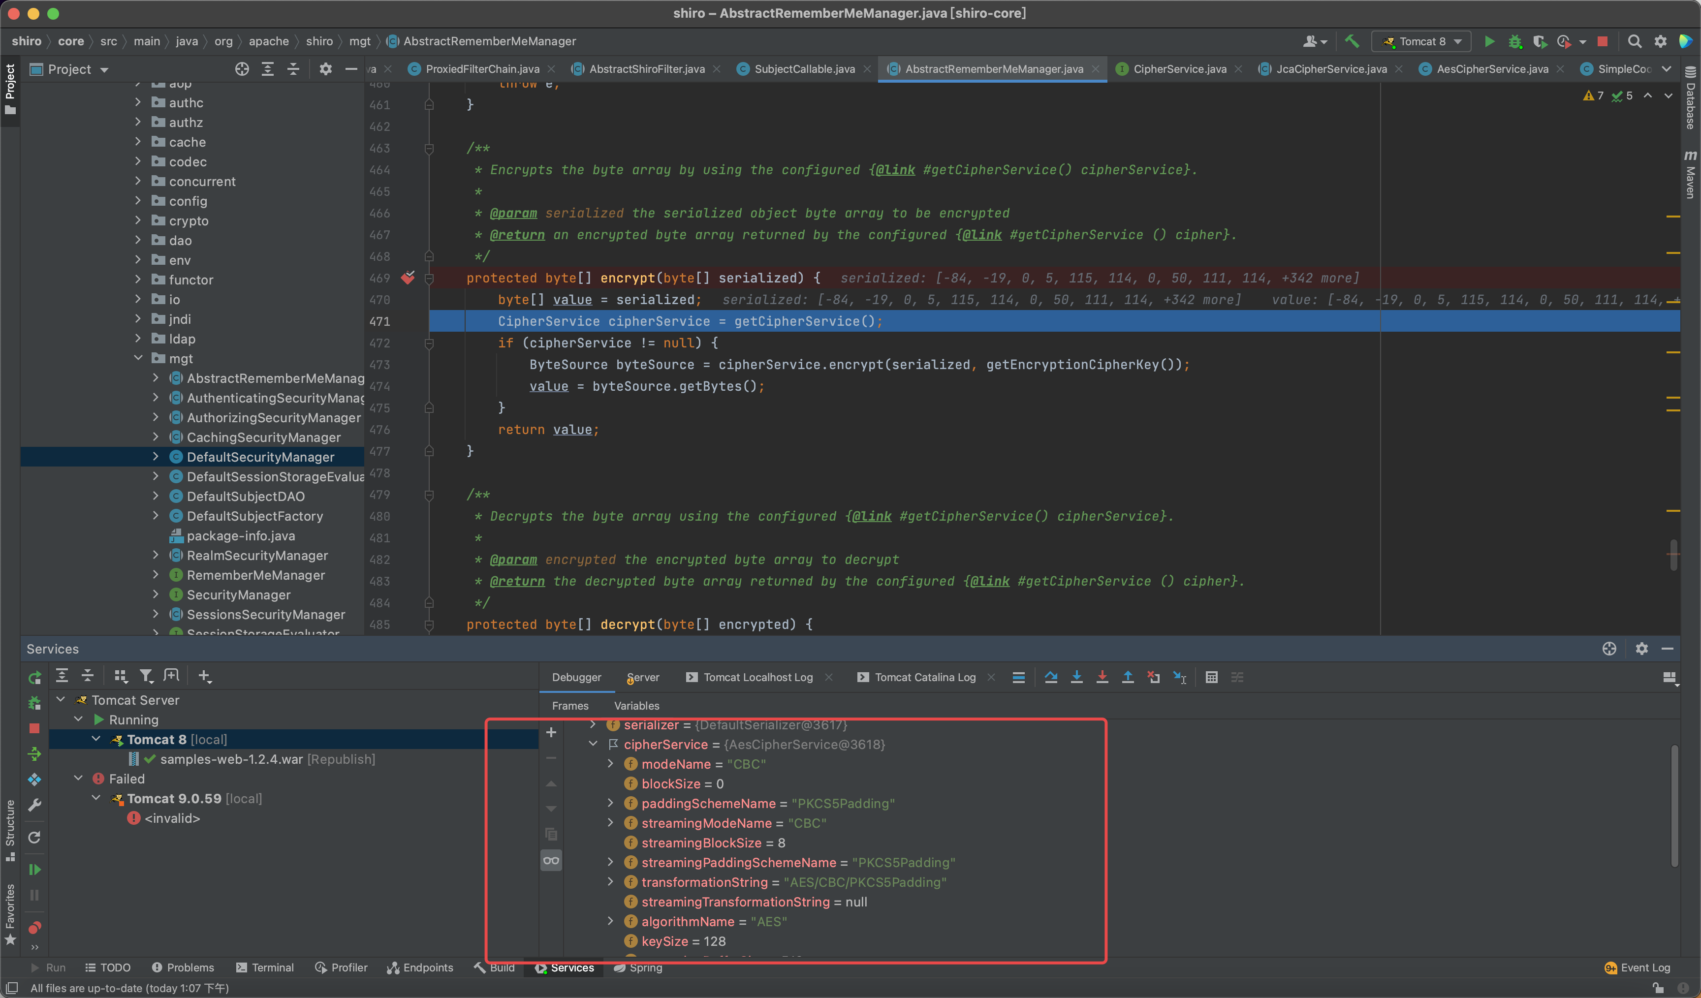Collapse the cipherService variable node
The image size is (1701, 998).
pyautogui.click(x=593, y=744)
